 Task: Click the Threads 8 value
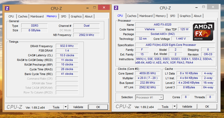210,97
